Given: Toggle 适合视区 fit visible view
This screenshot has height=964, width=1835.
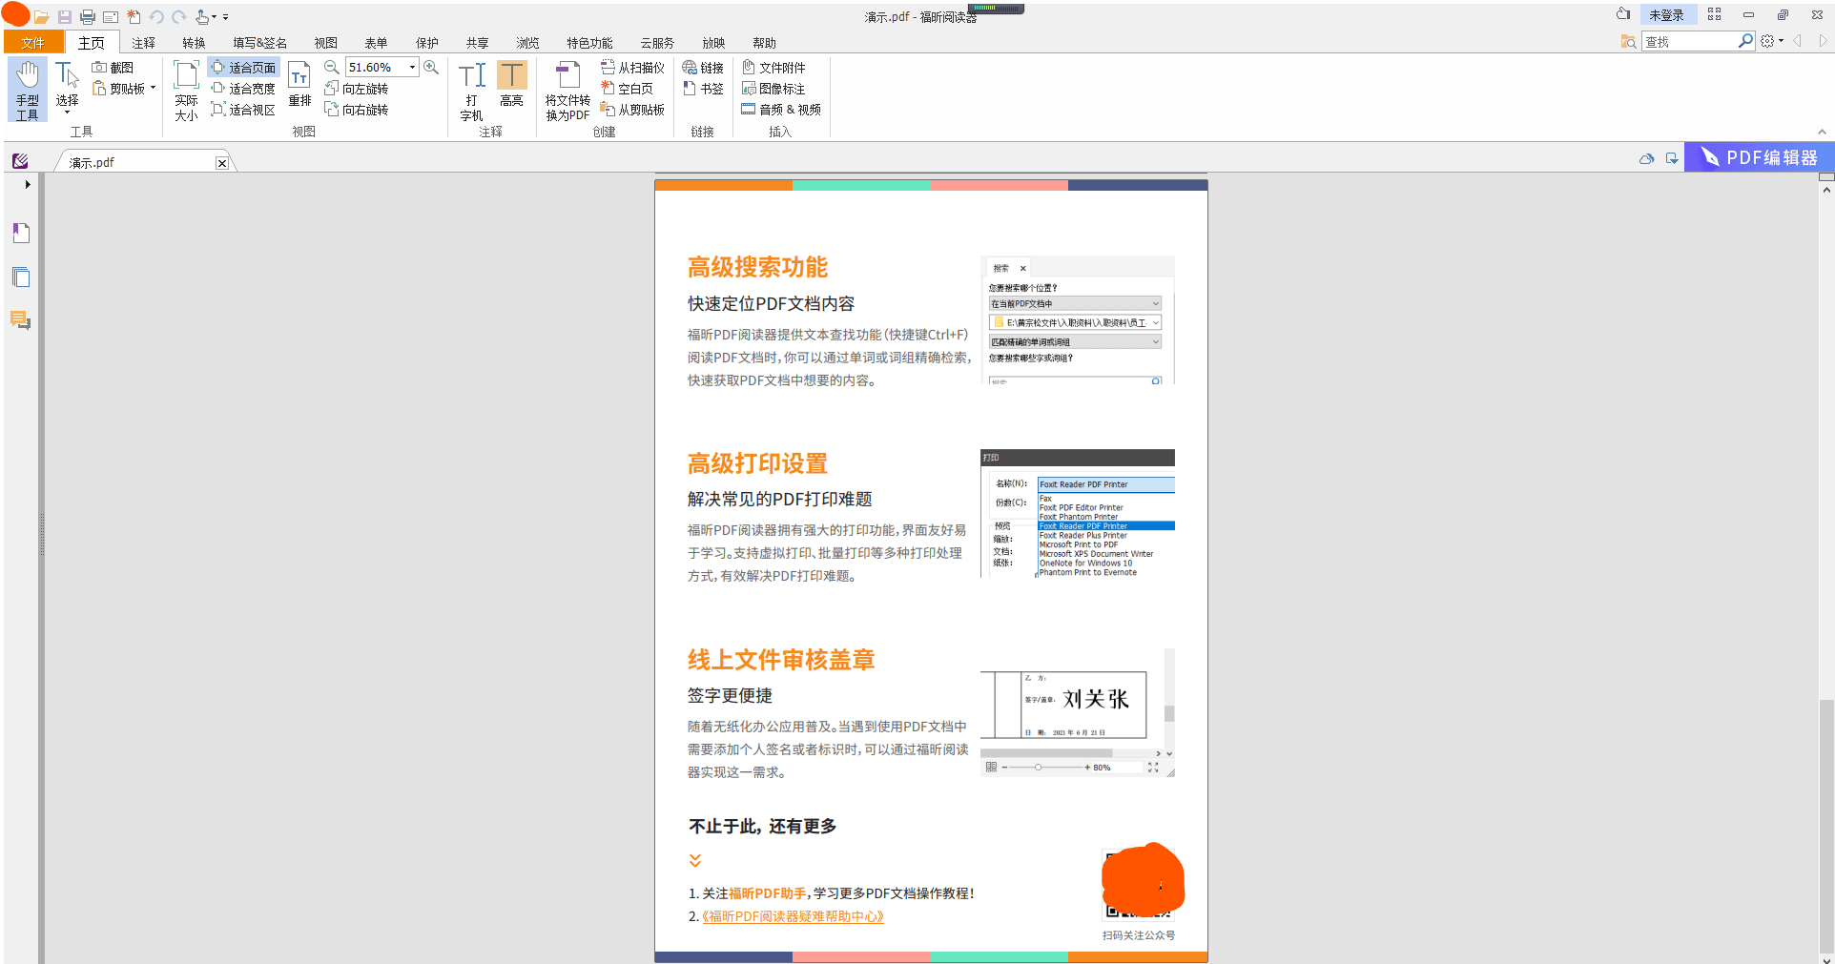Looking at the screenshot, I should coord(244,110).
